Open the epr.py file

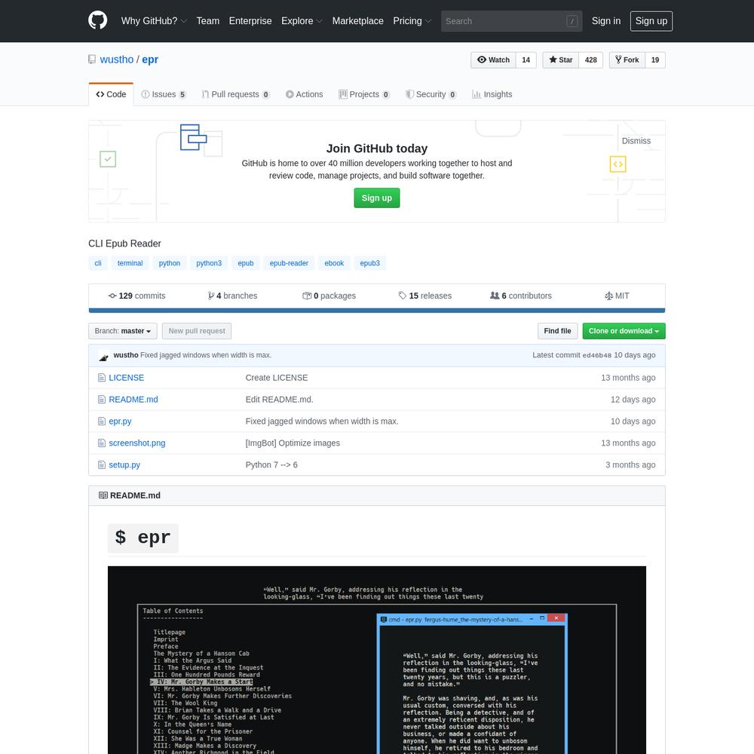point(120,421)
